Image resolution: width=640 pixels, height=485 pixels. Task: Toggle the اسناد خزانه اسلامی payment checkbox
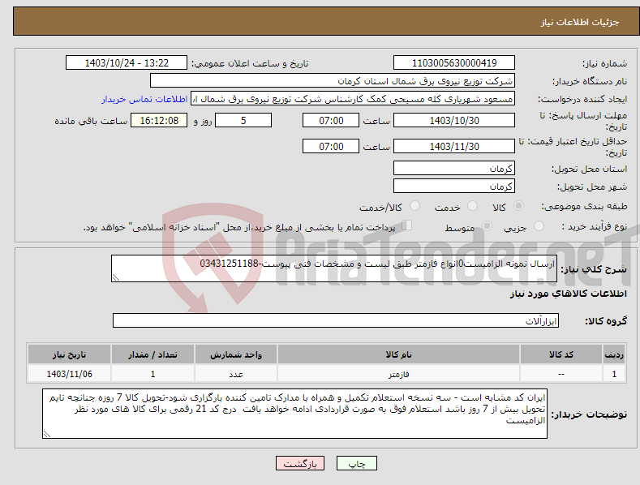coord(407,225)
